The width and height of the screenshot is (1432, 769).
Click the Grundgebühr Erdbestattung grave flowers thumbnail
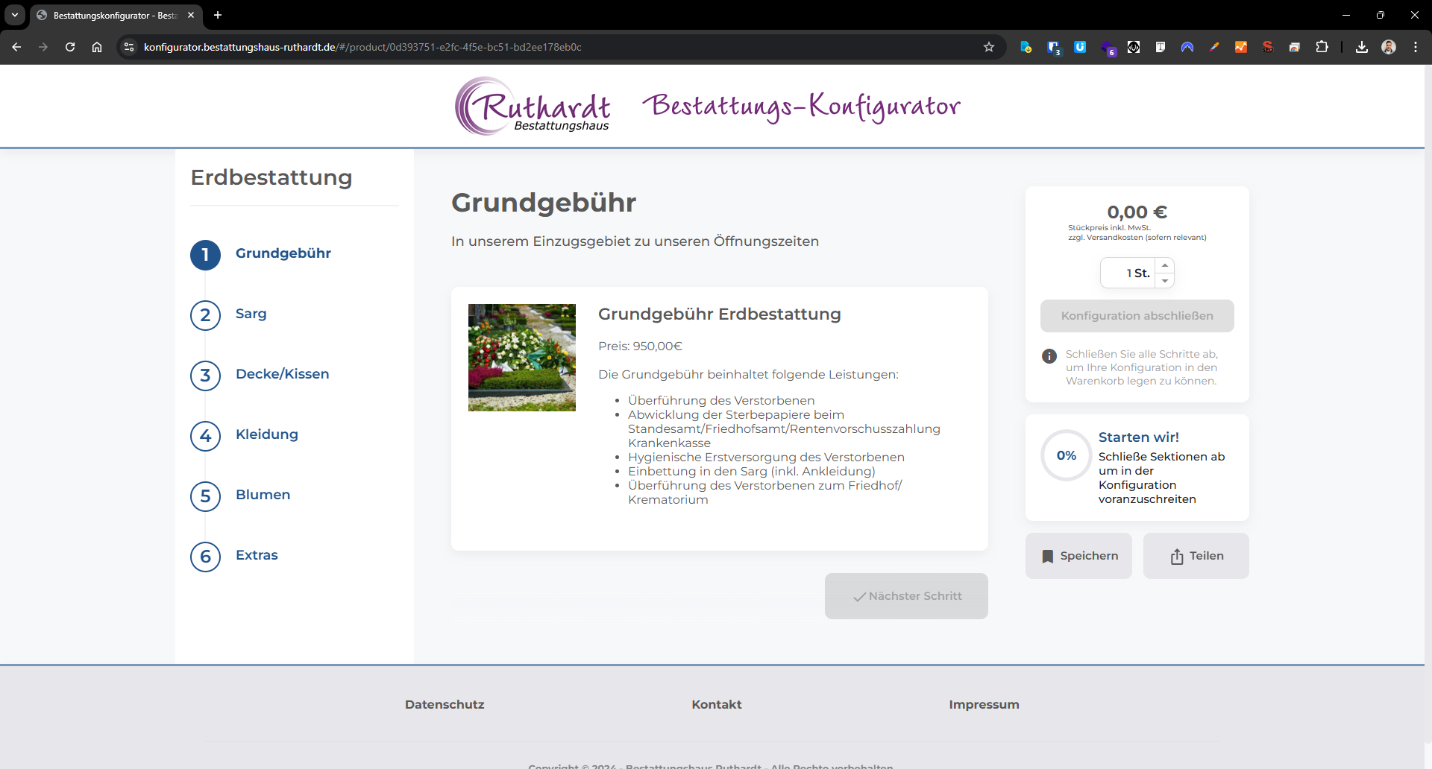pyautogui.click(x=521, y=358)
